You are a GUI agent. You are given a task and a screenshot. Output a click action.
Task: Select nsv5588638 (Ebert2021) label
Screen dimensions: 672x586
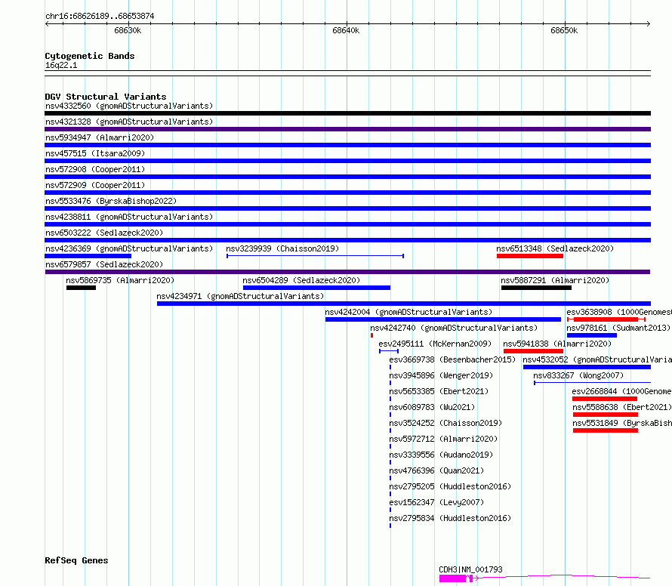622,407
